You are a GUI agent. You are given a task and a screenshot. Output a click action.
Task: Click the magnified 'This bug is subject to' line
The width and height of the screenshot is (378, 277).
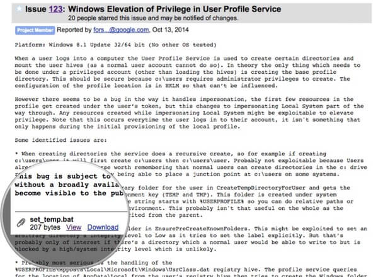click(63, 176)
